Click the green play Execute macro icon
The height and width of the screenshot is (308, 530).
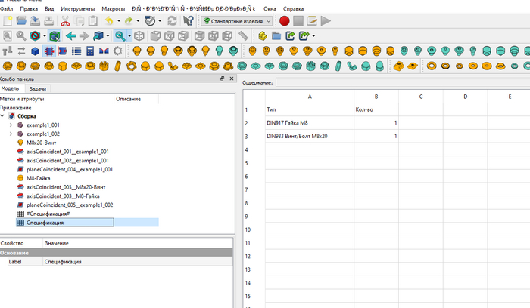(x=326, y=20)
